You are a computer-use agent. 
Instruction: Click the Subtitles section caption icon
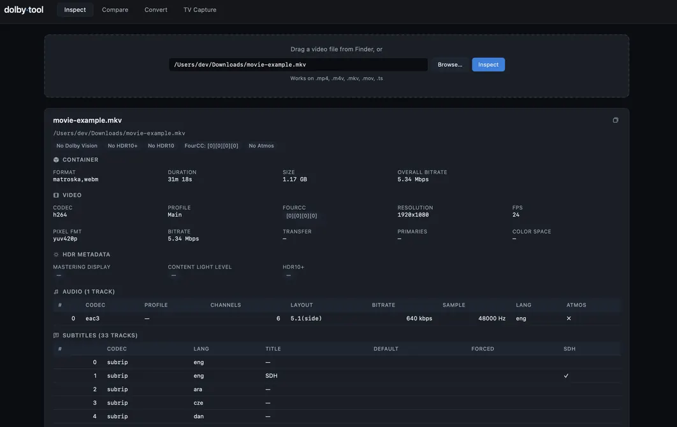click(x=56, y=335)
